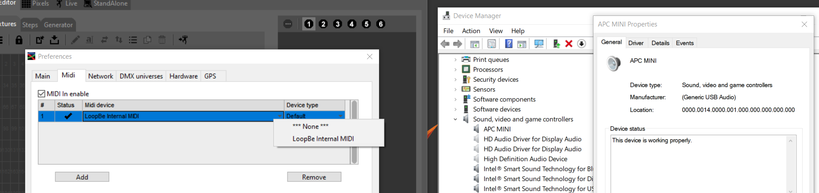This screenshot has height=193, width=819.
Task: Expand the Sensors node
Action: 455,89
